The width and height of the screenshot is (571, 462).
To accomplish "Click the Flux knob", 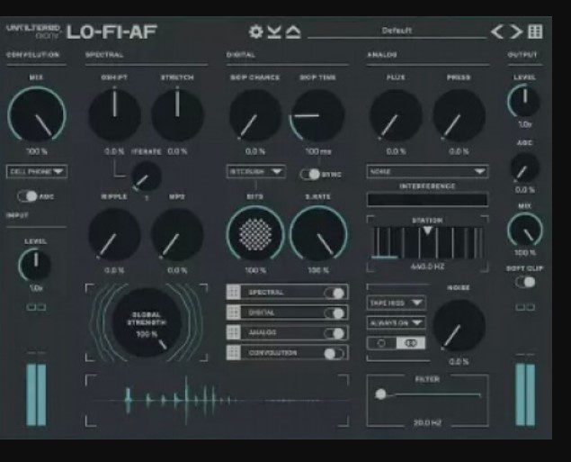I will coord(397,115).
